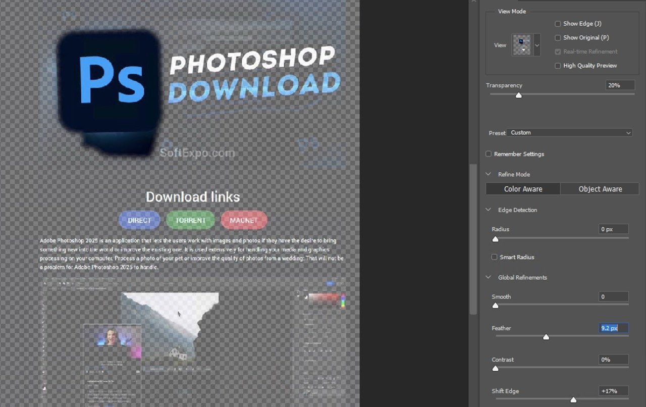Screen dimensions: 646x407
Task: Enable the Smart Radius checkbox
Action: [495, 257]
